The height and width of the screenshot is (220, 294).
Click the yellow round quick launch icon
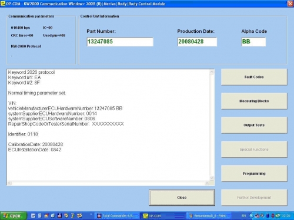[66, 216]
